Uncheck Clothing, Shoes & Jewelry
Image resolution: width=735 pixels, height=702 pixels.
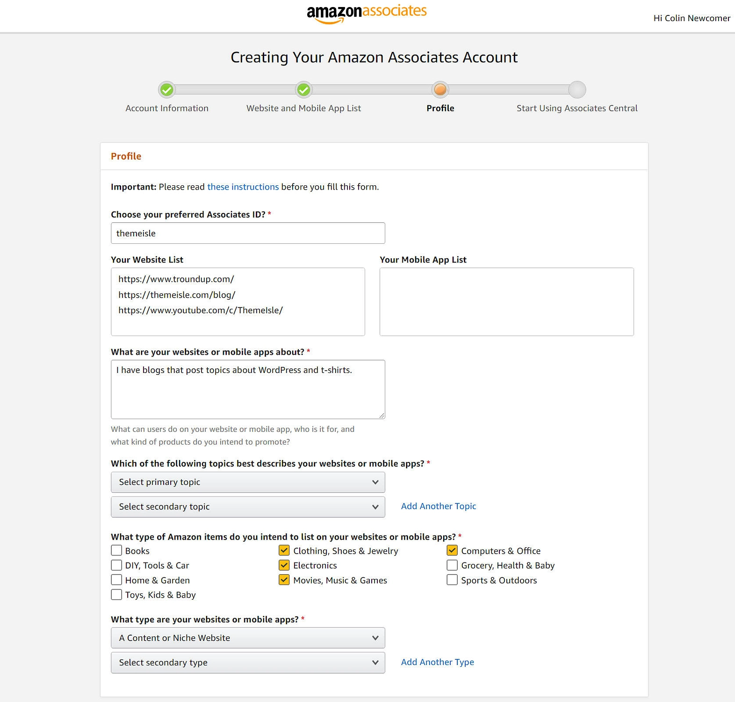pos(284,550)
